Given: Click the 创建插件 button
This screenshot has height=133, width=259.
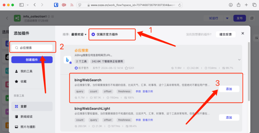Looking at the screenshot, I should click(32, 60).
